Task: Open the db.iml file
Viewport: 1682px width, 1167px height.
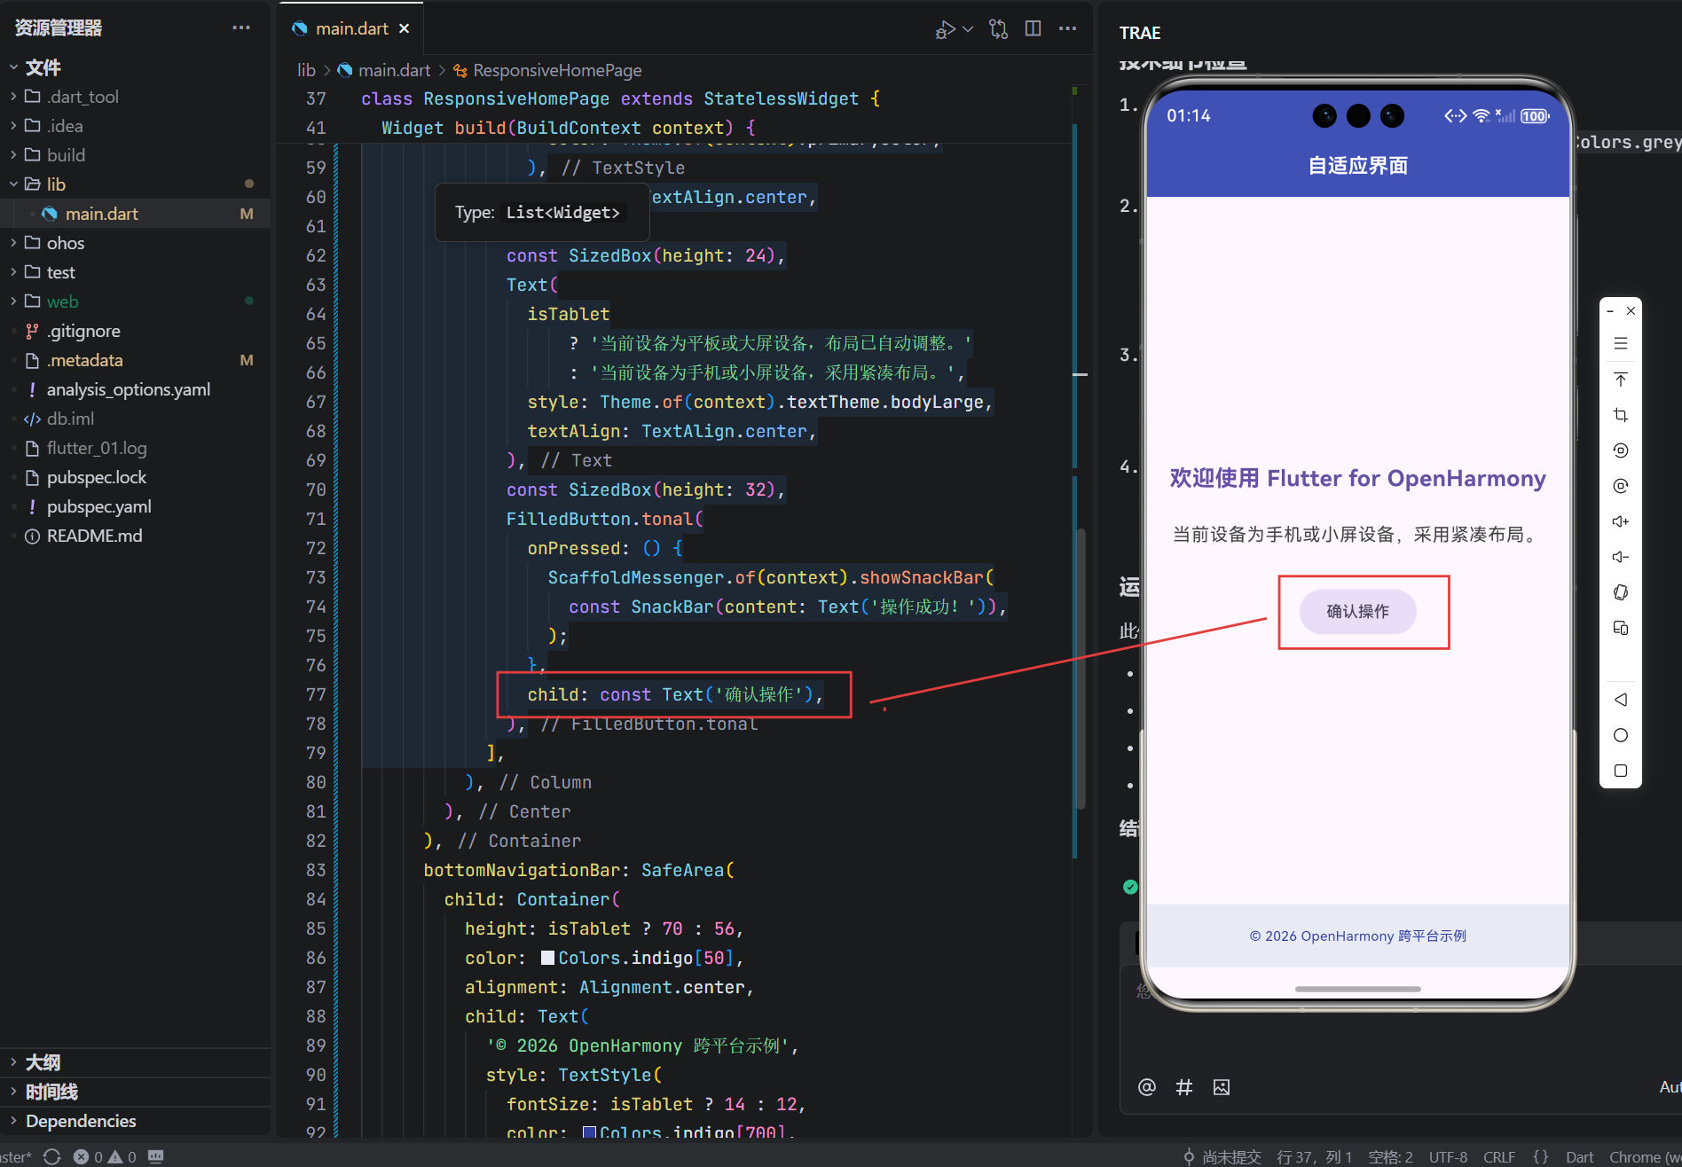Action: (x=70, y=419)
